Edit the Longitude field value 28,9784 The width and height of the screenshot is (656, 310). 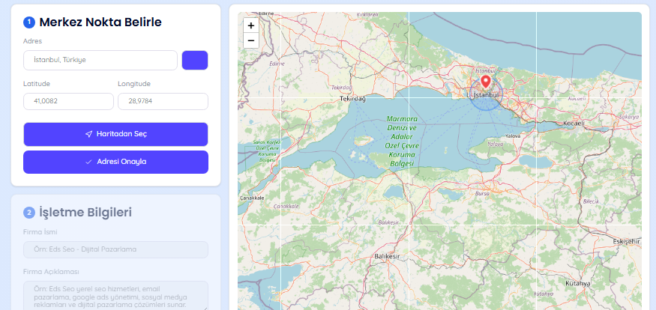(163, 102)
